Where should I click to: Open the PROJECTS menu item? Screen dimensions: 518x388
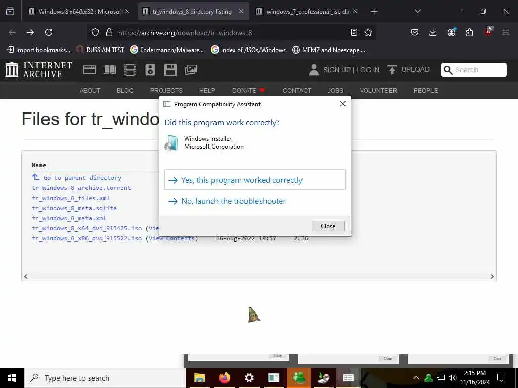166,91
